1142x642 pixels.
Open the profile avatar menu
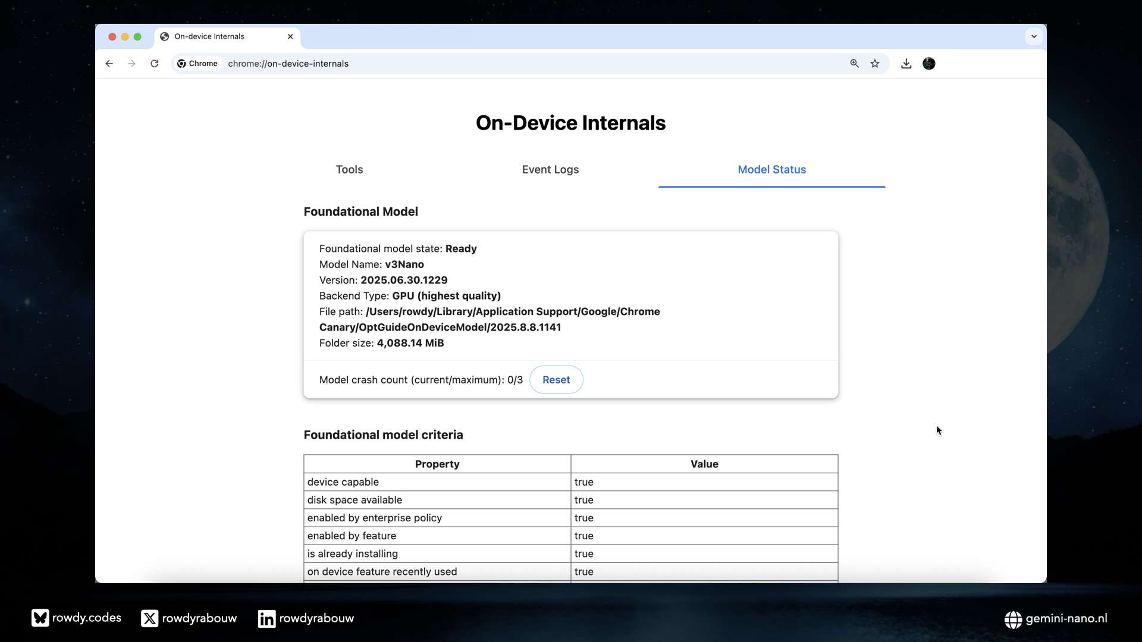pyautogui.click(x=929, y=64)
